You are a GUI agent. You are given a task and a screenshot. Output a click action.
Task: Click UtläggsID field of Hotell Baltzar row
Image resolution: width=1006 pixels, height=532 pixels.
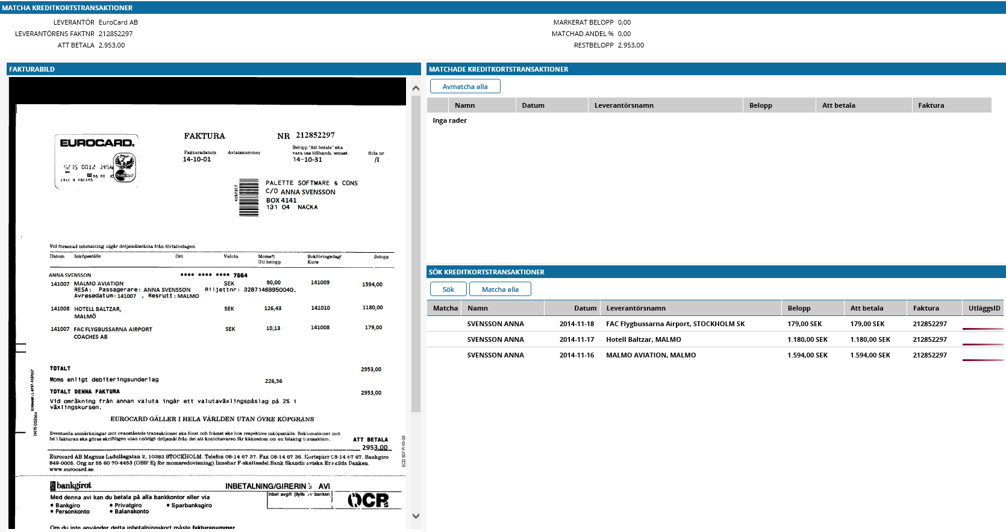tap(983, 340)
